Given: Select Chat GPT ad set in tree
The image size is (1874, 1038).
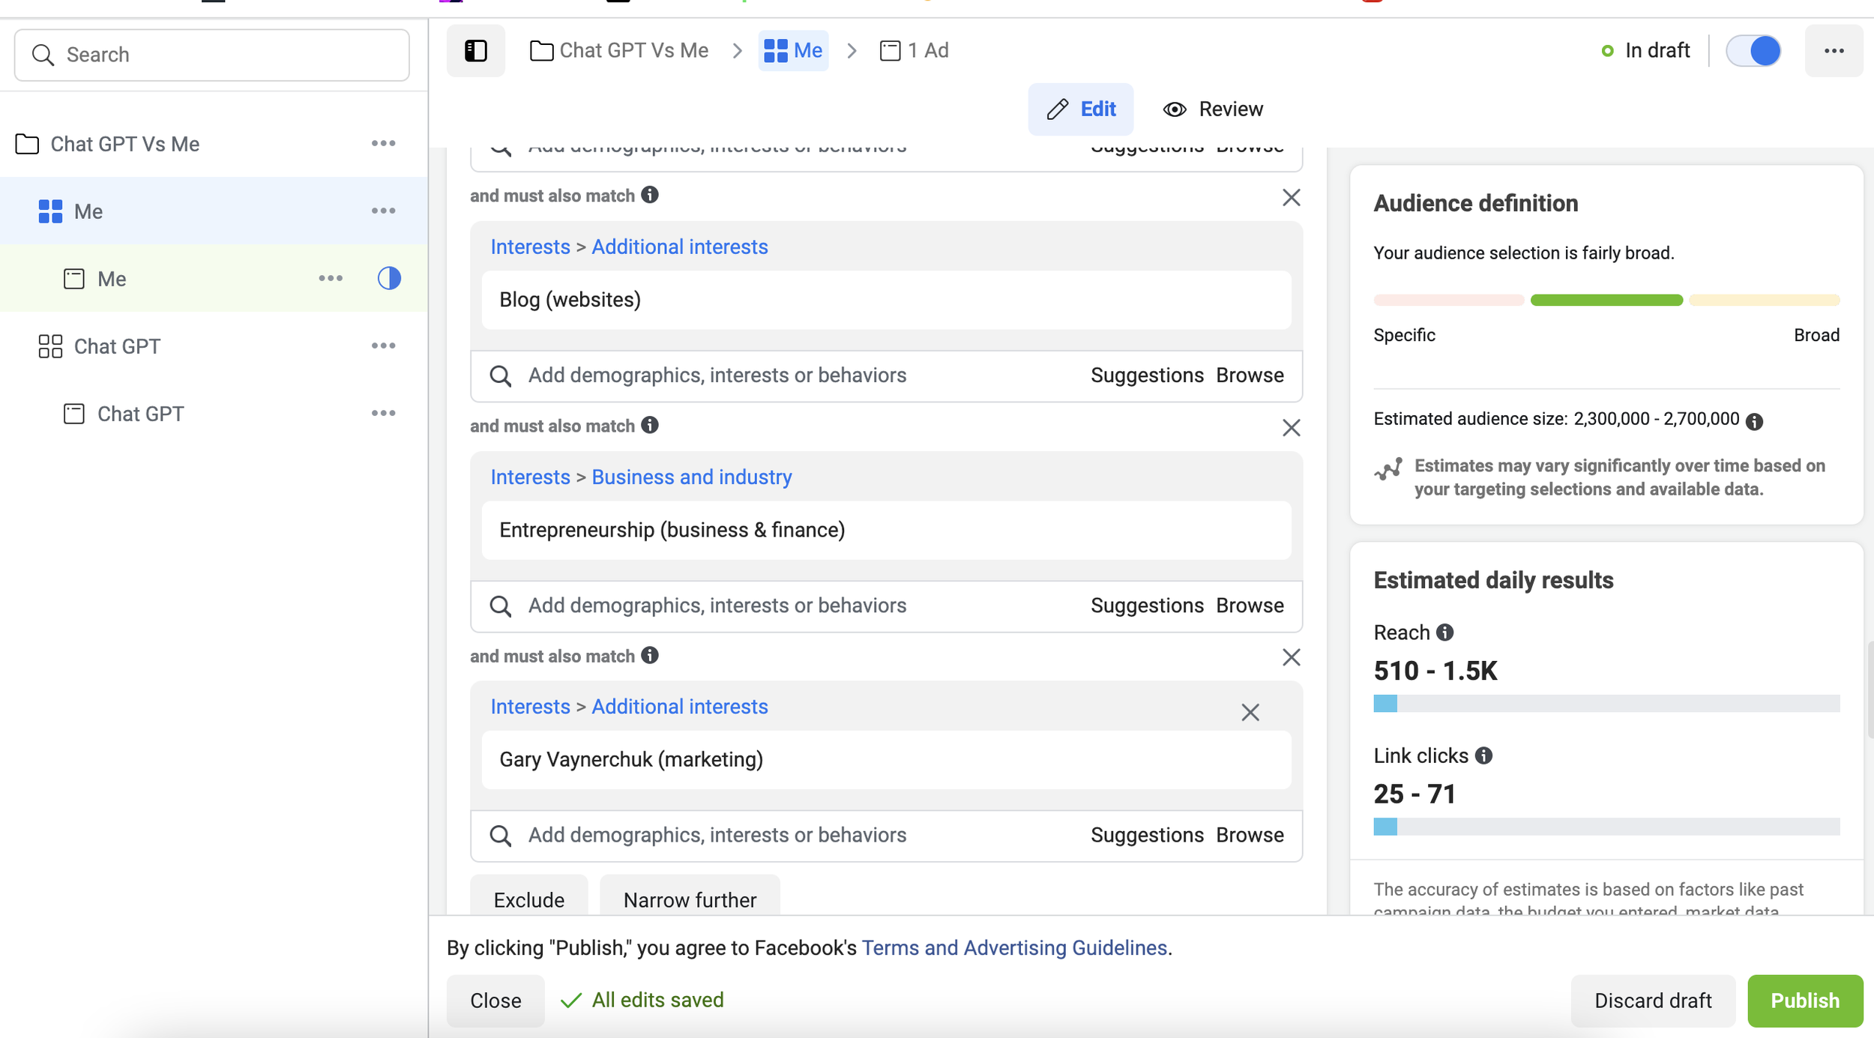Looking at the screenshot, I should [x=117, y=346].
